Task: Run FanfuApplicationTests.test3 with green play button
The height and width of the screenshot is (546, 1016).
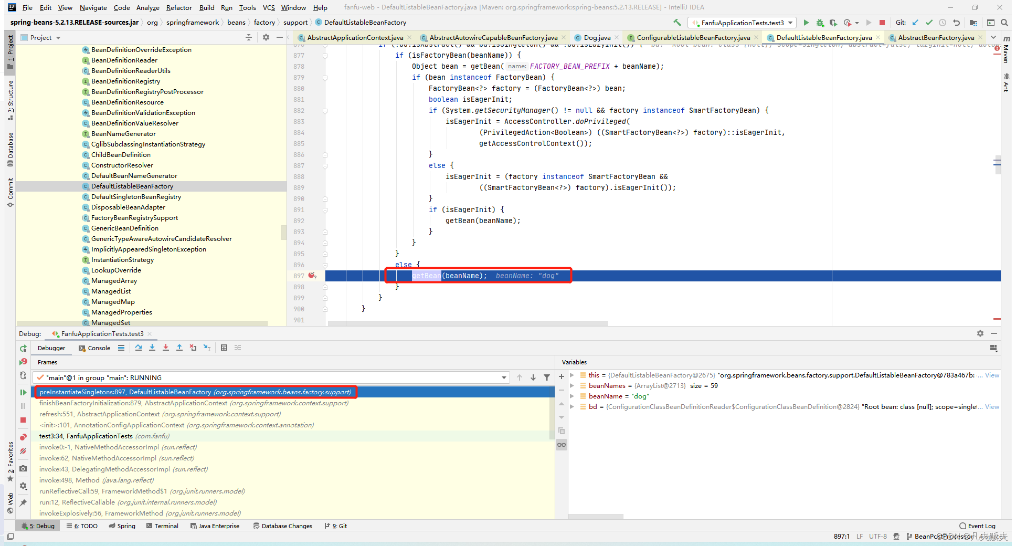Action: (806, 23)
